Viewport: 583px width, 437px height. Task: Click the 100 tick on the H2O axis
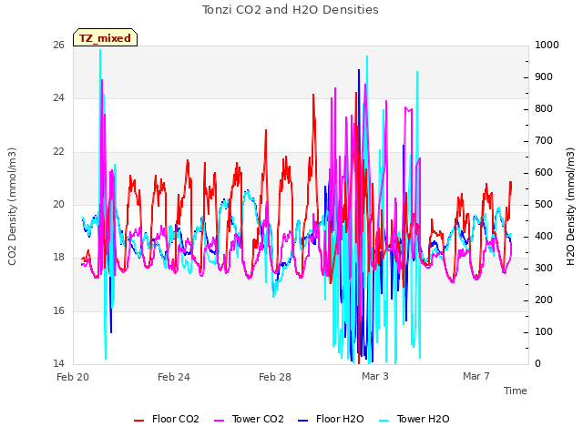[x=544, y=331]
